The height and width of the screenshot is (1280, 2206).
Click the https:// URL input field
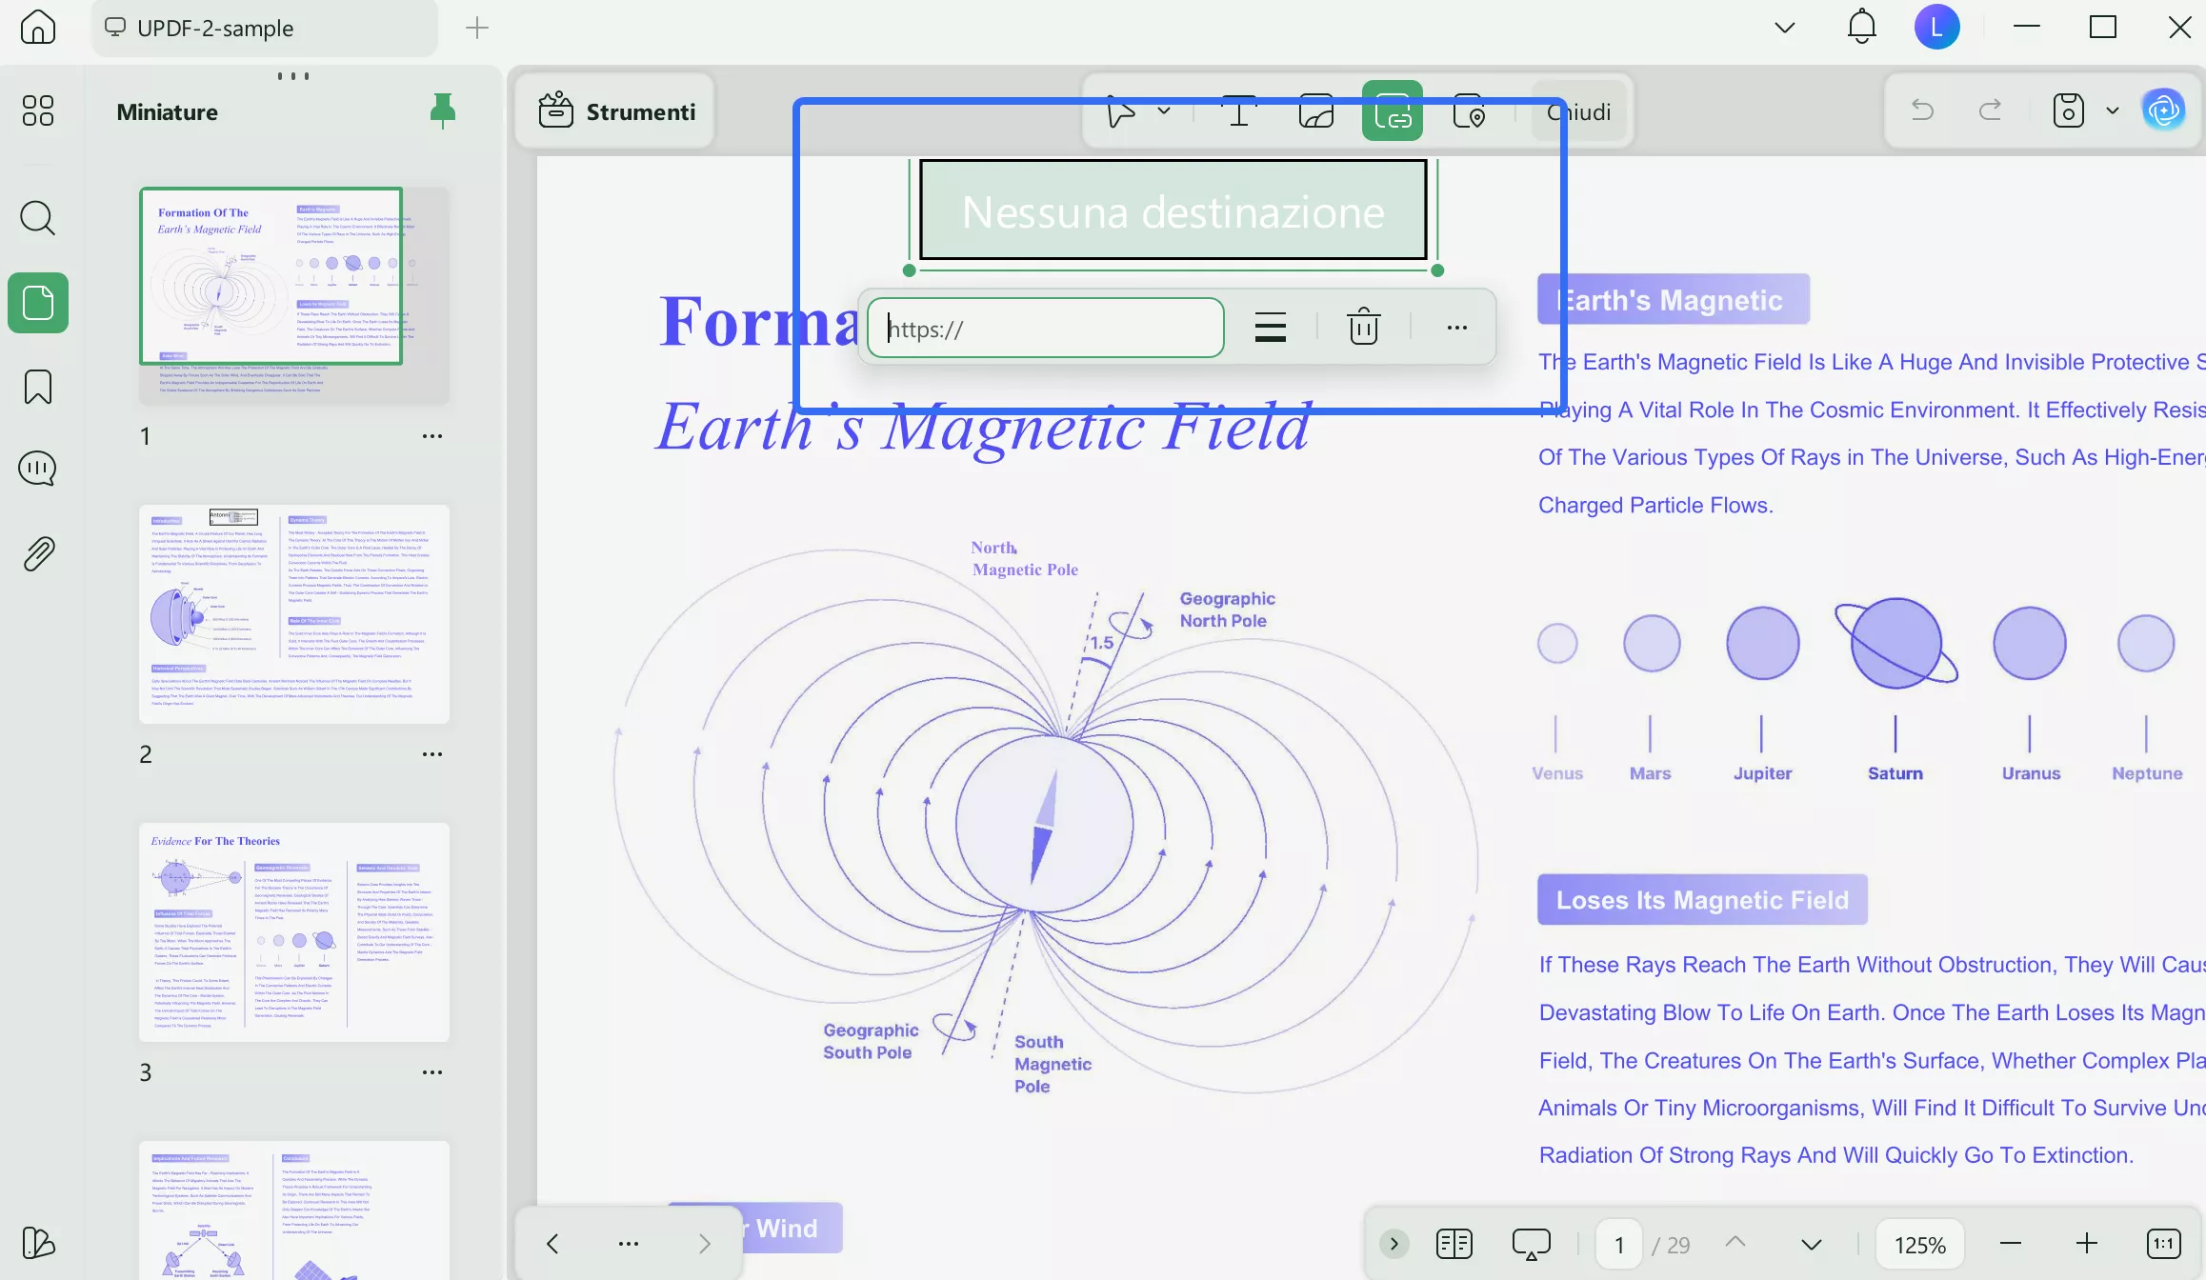tap(1046, 329)
